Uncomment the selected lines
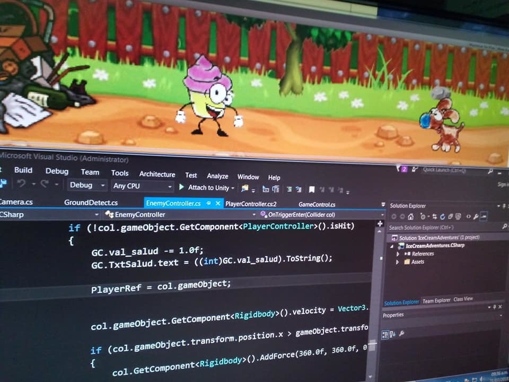509x382 pixels. [x=299, y=190]
